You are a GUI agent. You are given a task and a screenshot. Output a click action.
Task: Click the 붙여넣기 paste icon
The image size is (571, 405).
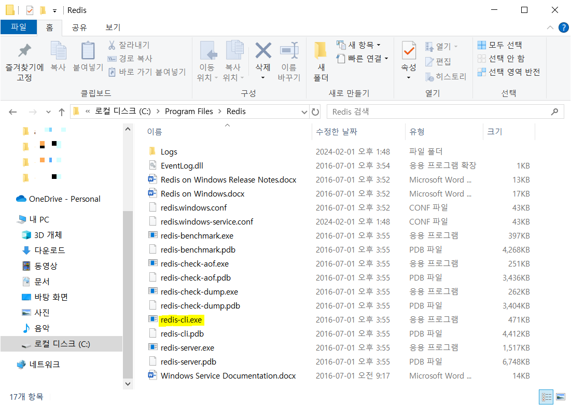click(x=88, y=55)
